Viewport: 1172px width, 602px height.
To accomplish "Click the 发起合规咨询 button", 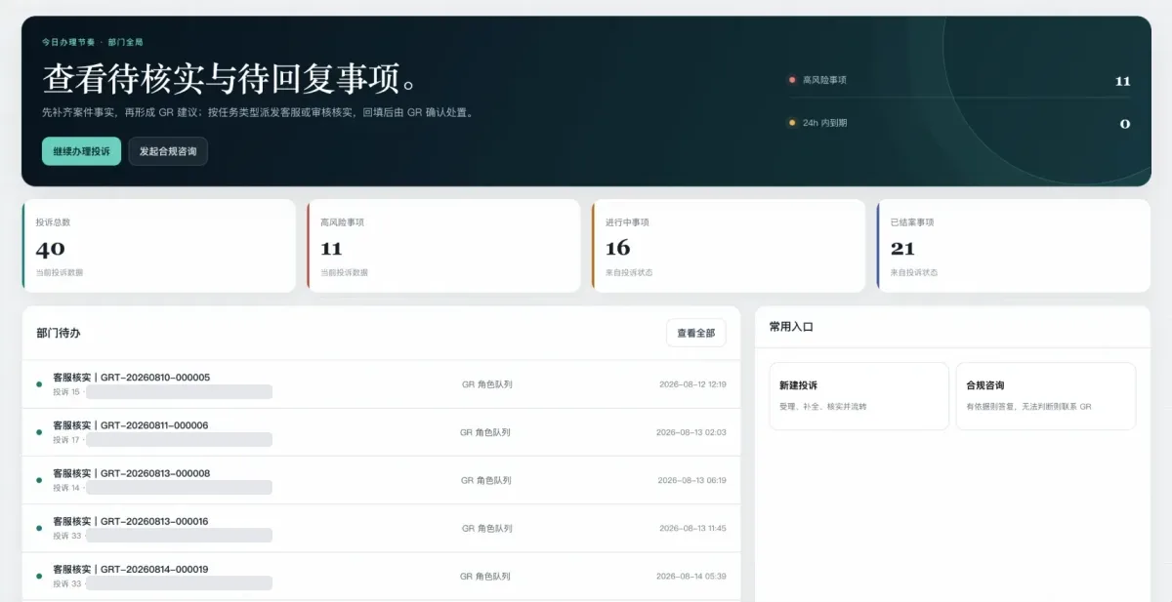I will pyautogui.click(x=168, y=151).
